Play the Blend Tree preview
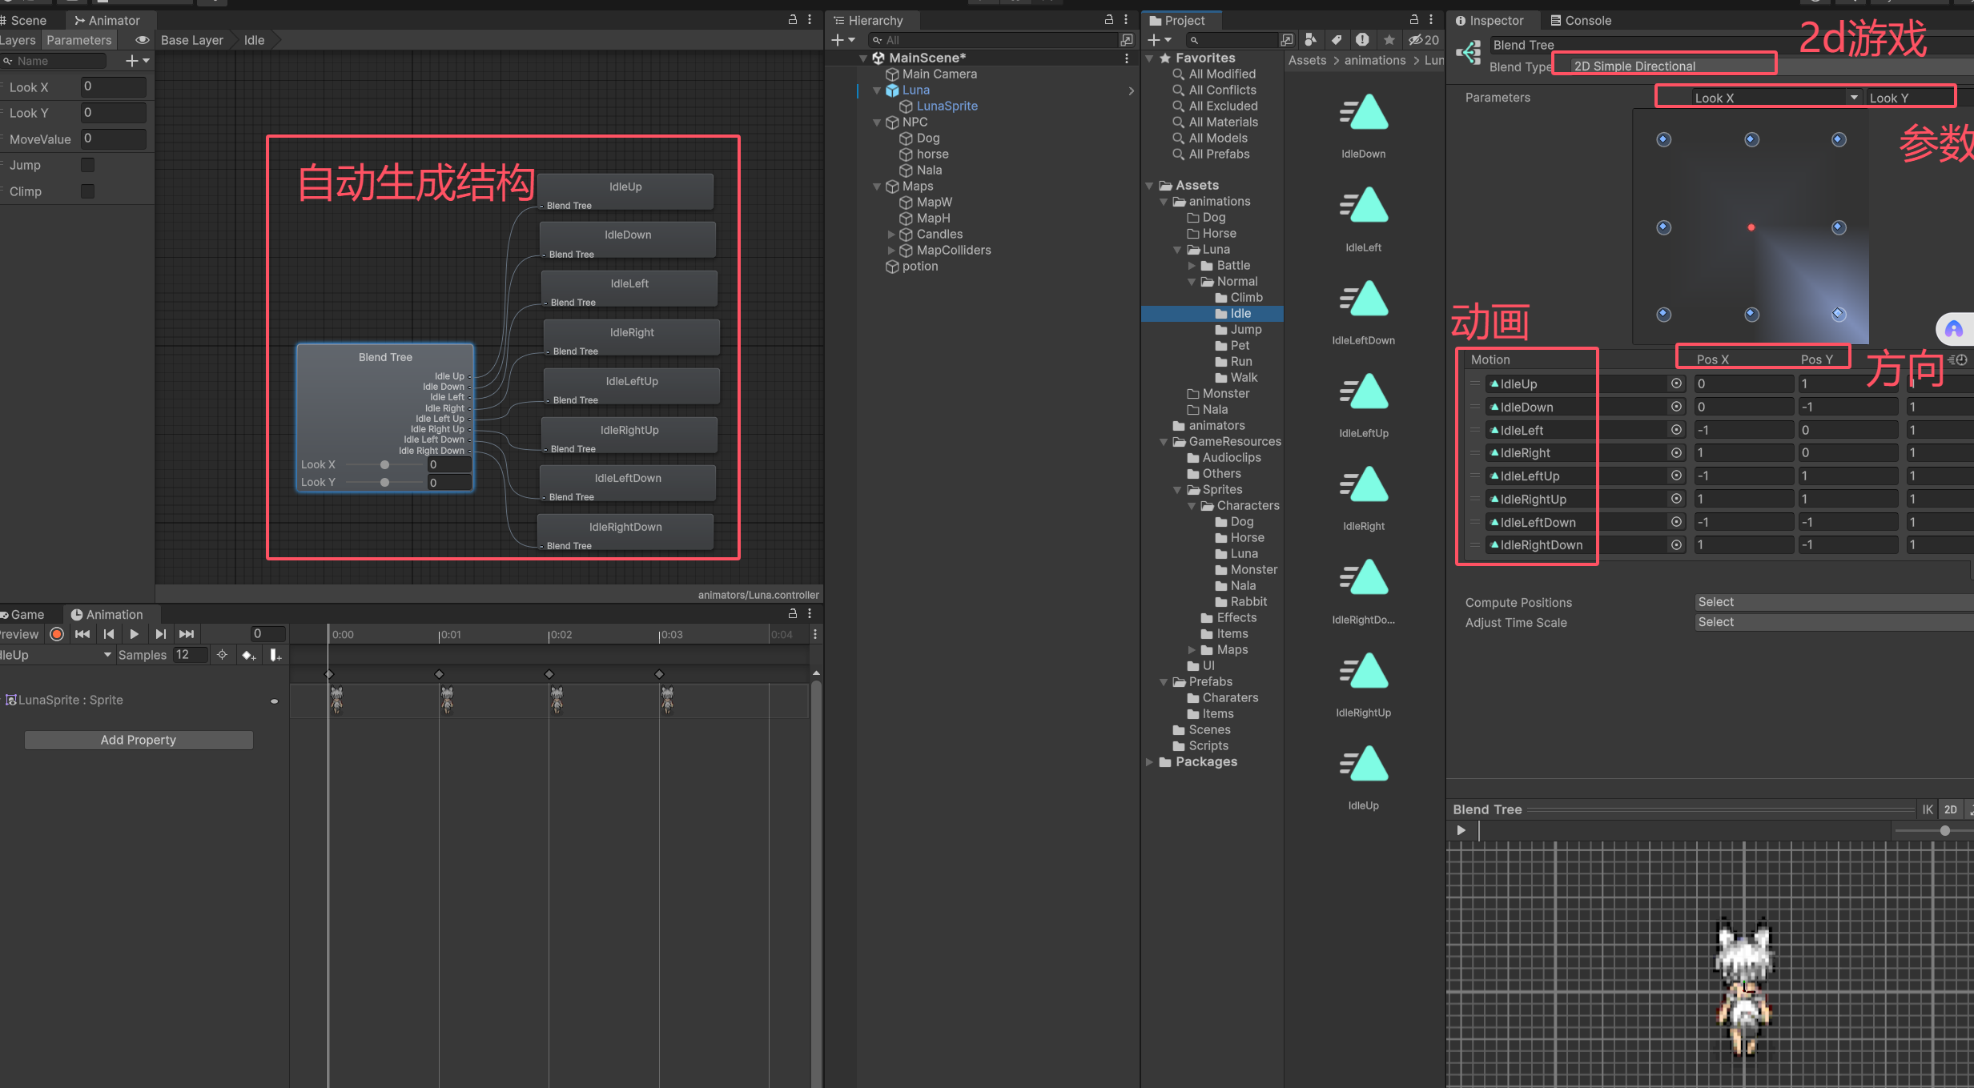 [1461, 830]
